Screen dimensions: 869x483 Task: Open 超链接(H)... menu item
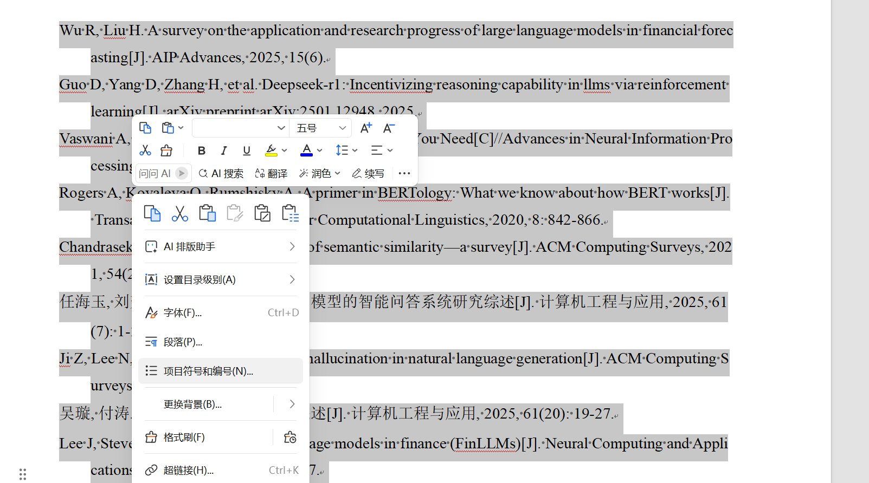221,470
